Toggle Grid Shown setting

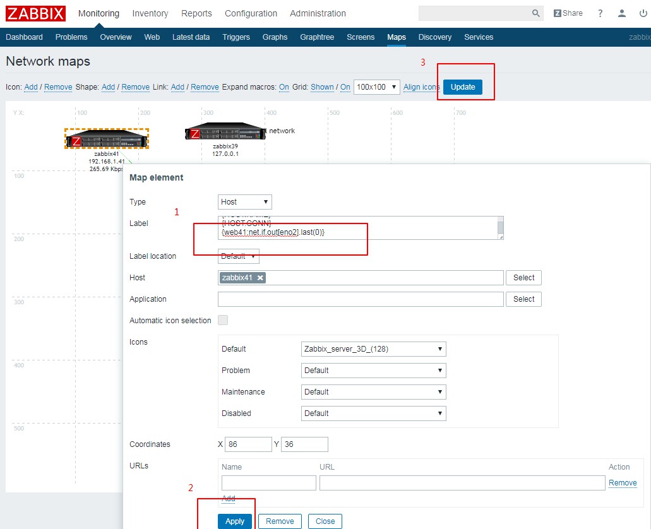click(322, 87)
